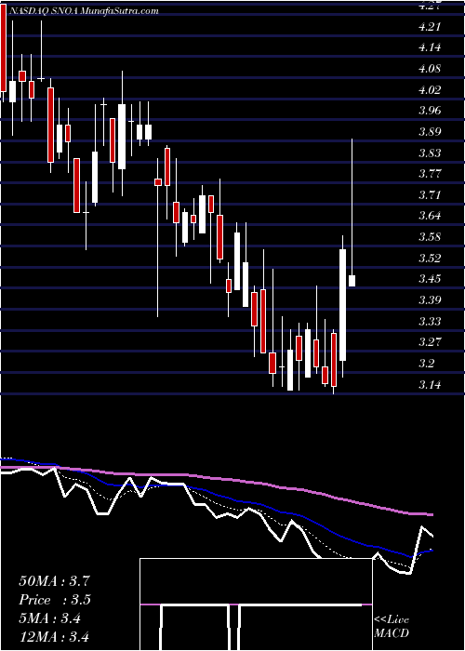Click the 3.39 price axis label
The height and width of the screenshot is (651, 465).
[x=430, y=300]
